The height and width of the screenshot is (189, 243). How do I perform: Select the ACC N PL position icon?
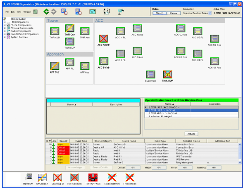(120, 31)
